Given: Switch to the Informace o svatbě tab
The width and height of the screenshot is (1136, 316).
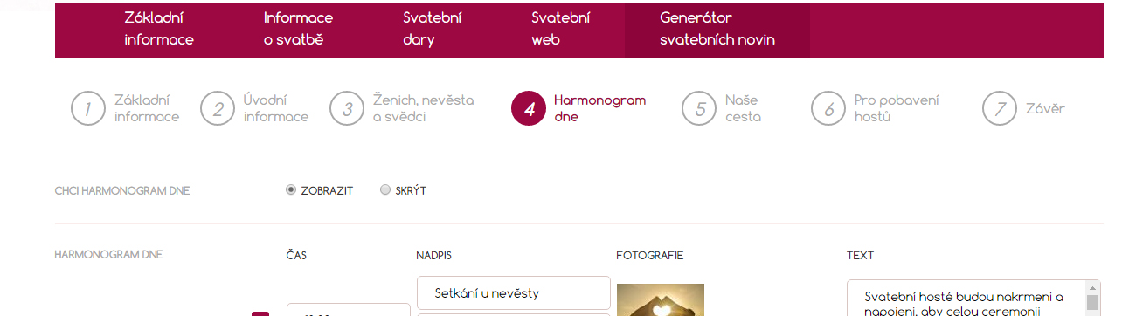Looking at the screenshot, I should [298, 29].
